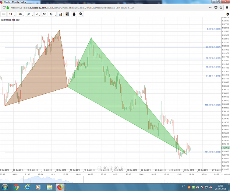Click the bar chart volume icon
This screenshot has height=191, width=230.
(x=60, y=14)
